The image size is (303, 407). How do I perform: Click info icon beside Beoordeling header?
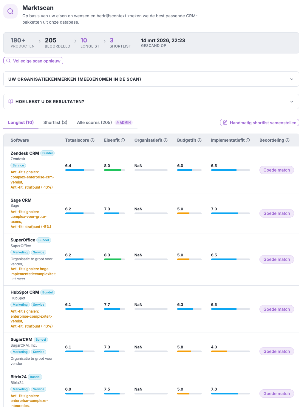[287, 140]
